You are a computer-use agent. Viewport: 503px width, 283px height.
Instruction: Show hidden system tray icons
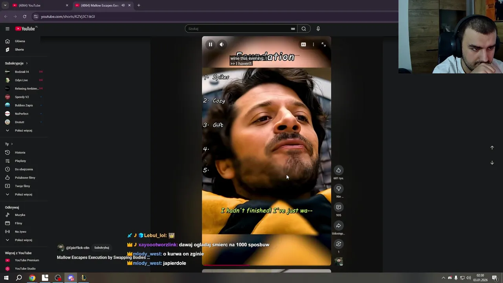click(x=444, y=278)
